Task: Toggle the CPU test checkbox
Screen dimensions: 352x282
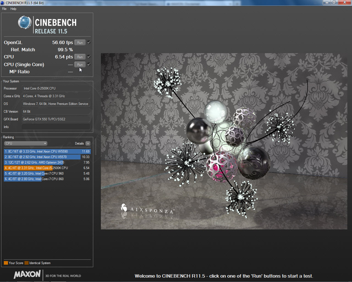Action: [x=89, y=57]
